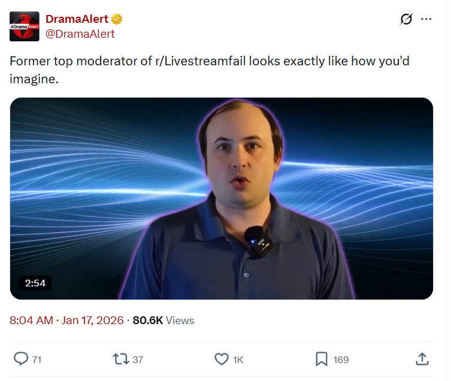Click the 37 reposts count
The height and width of the screenshot is (381, 451).
138,359
